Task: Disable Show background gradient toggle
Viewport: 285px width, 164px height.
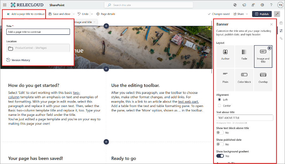Action: click(220, 156)
